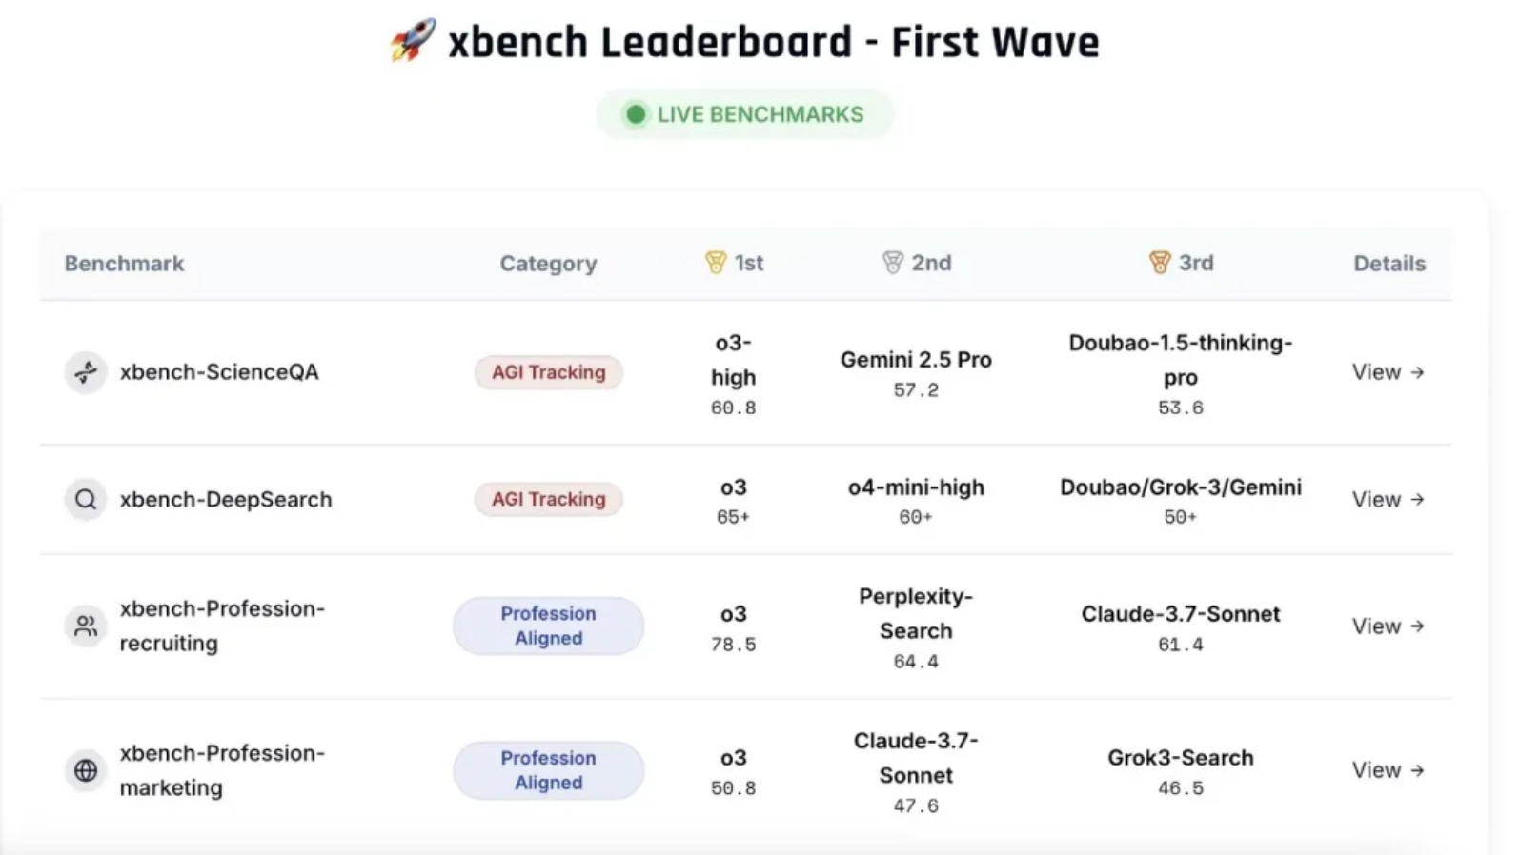Click AGI Tracking tag on DeepSearch row
The height and width of the screenshot is (855, 1521).
coord(548,499)
